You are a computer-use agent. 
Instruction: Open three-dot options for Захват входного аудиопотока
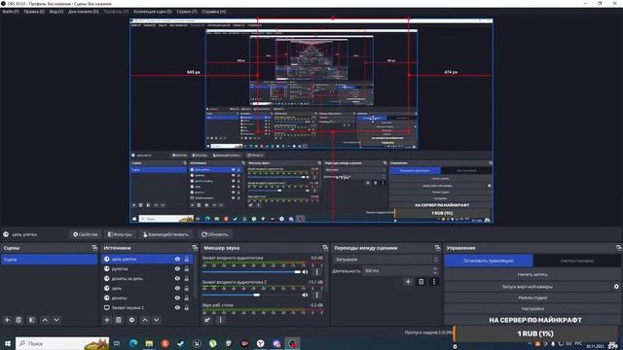316,272
